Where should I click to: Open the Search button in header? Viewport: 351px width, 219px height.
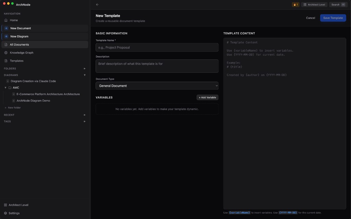[x=338, y=4]
